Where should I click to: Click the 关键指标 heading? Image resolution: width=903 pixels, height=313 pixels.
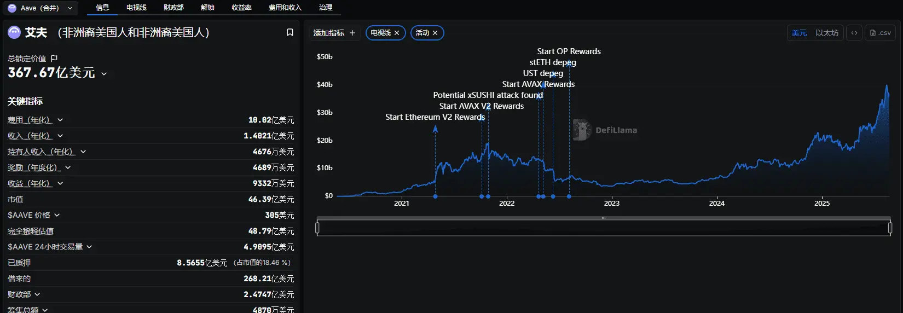[x=25, y=101]
